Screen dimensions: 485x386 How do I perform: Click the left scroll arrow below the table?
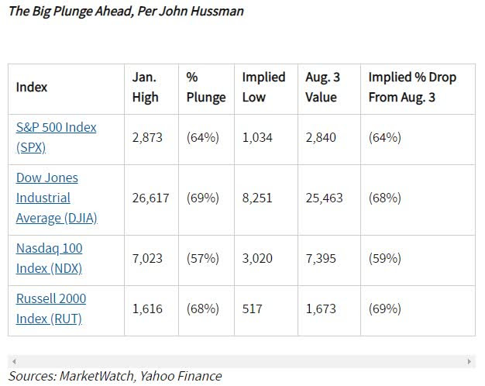(x=14, y=361)
